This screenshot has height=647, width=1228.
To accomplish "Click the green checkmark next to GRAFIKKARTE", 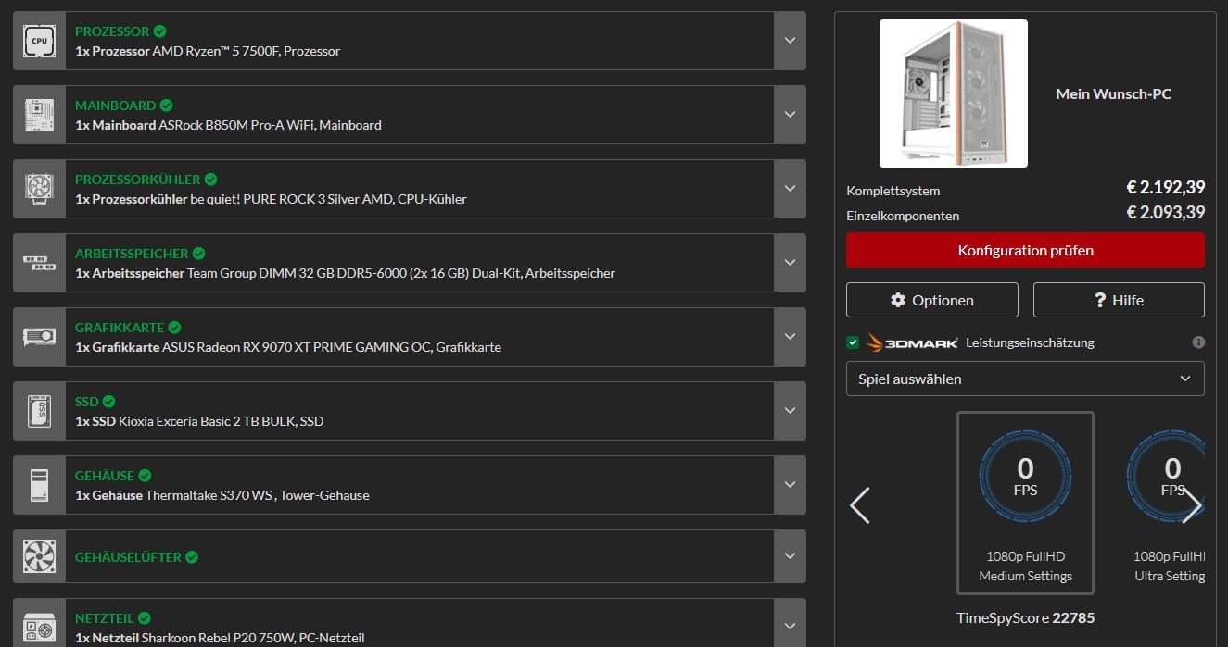I will pyautogui.click(x=175, y=328).
